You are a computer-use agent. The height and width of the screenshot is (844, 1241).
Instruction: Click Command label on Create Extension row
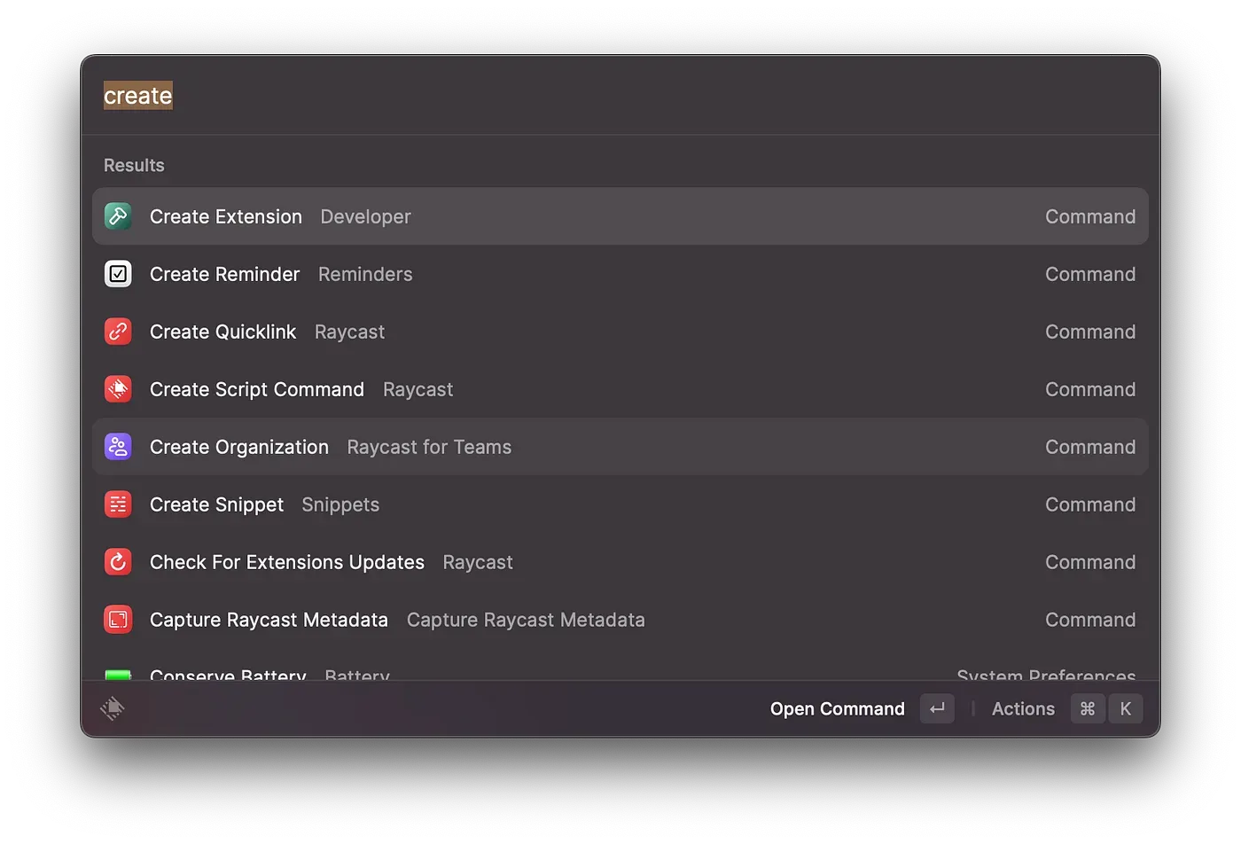pyautogui.click(x=1090, y=216)
